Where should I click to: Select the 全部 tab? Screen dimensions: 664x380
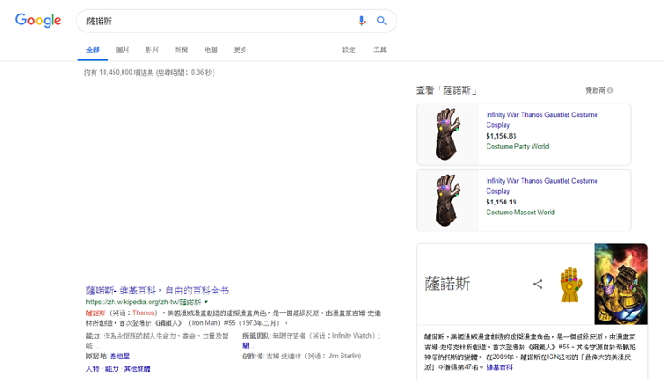pyautogui.click(x=93, y=50)
